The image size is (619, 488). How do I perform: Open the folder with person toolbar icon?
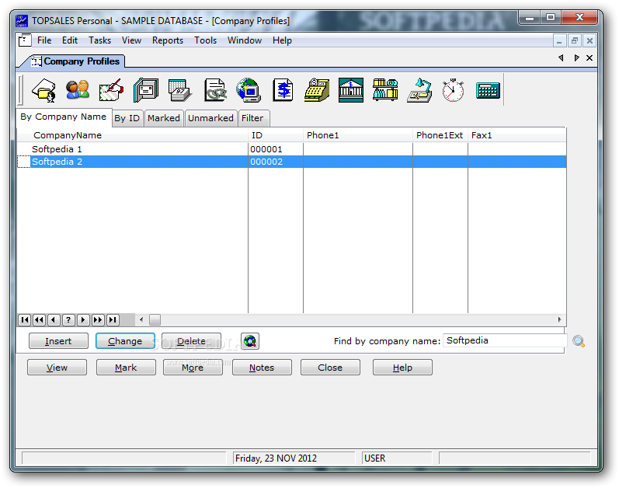tap(43, 90)
